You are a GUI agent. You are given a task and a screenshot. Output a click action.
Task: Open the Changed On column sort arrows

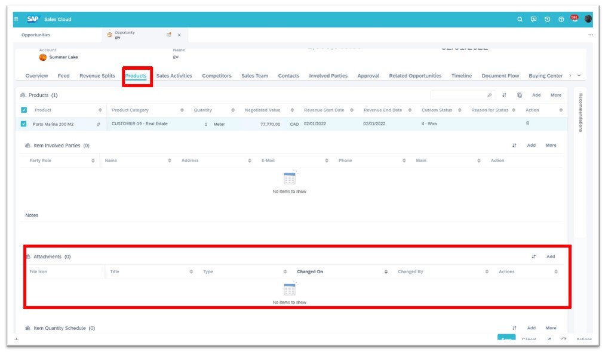click(386, 272)
